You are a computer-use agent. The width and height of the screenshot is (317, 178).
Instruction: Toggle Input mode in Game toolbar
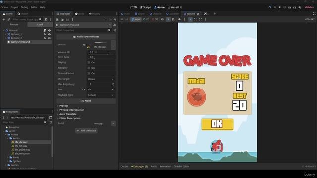(x=136, y=19)
